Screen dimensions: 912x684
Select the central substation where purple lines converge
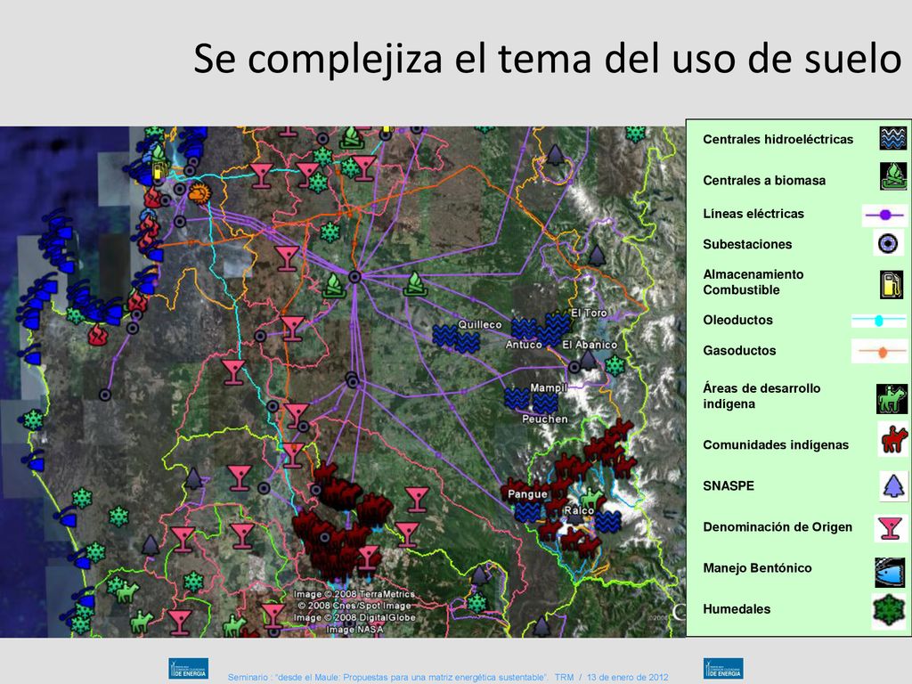[354, 277]
